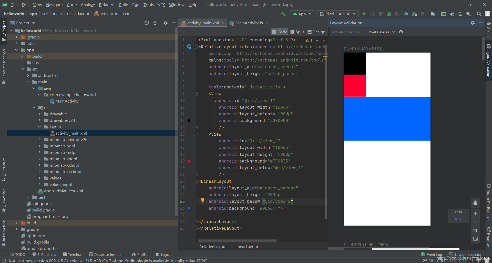492x263 pixels.
Task: Close the activity_main.xml tab
Action: 223,23
